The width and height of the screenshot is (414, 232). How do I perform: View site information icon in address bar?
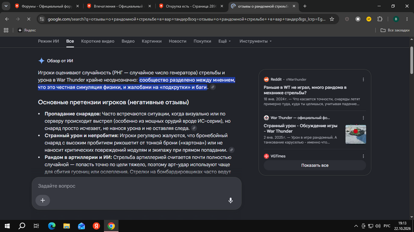42,19
